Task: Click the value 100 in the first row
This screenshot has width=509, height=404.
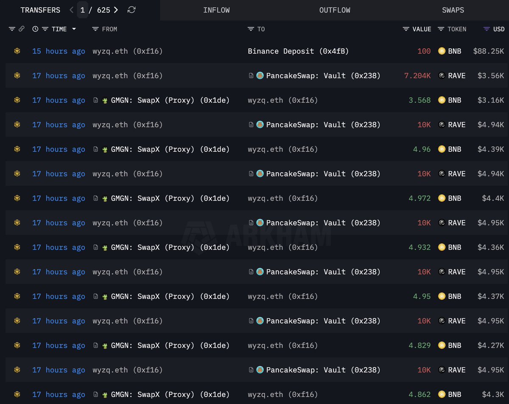Action: (x=424, y=51)
